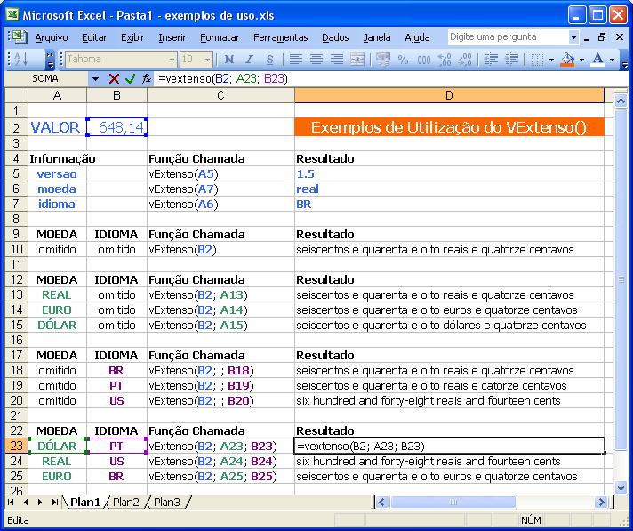Go to previous sheet tab arrow
This screenshot has width=633, height=531.
pos(26,502)
